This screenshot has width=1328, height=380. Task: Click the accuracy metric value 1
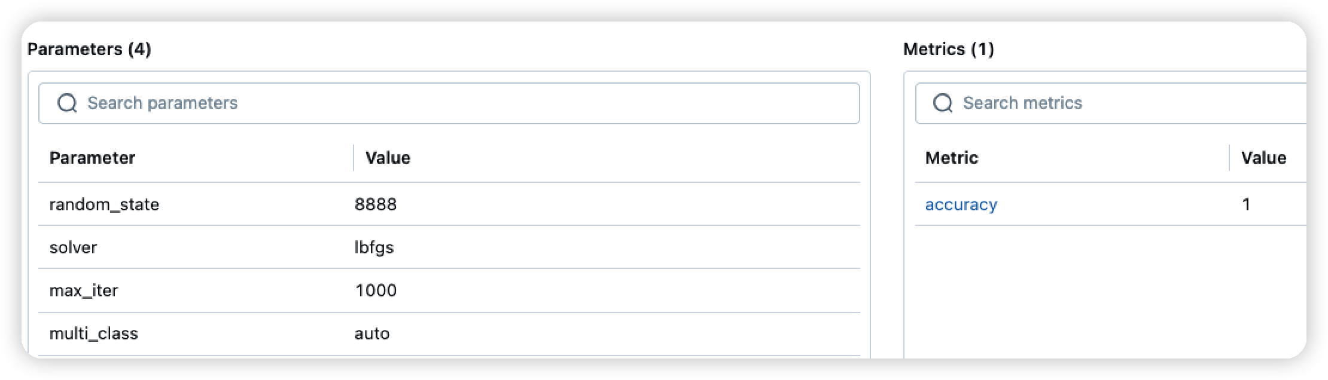(1246, 205)
